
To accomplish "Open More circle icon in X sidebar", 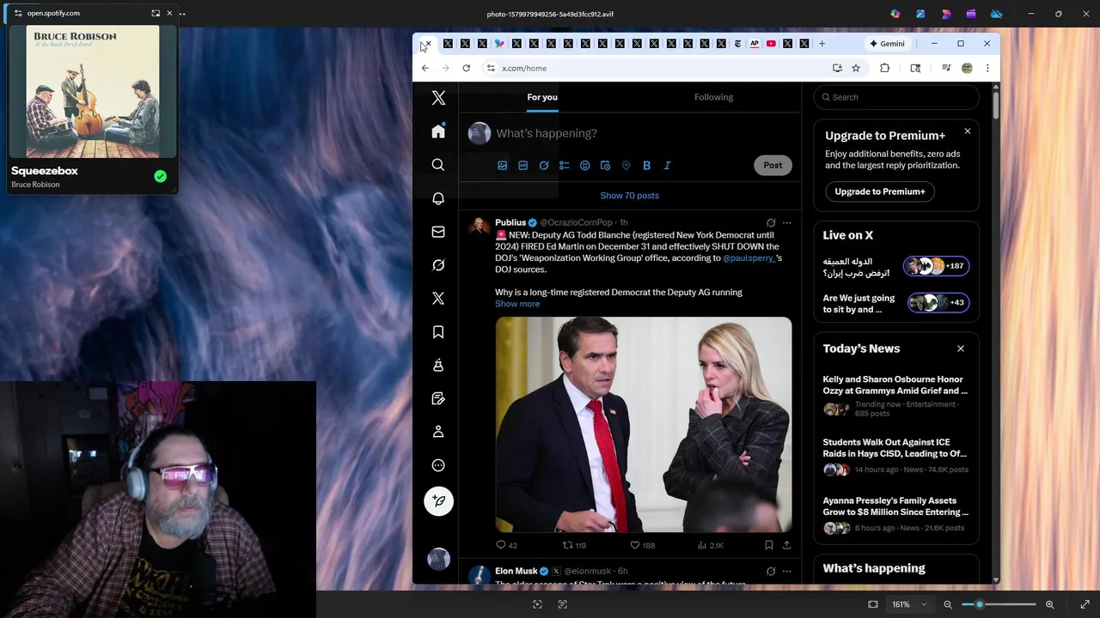I will (x=438, y=465).
